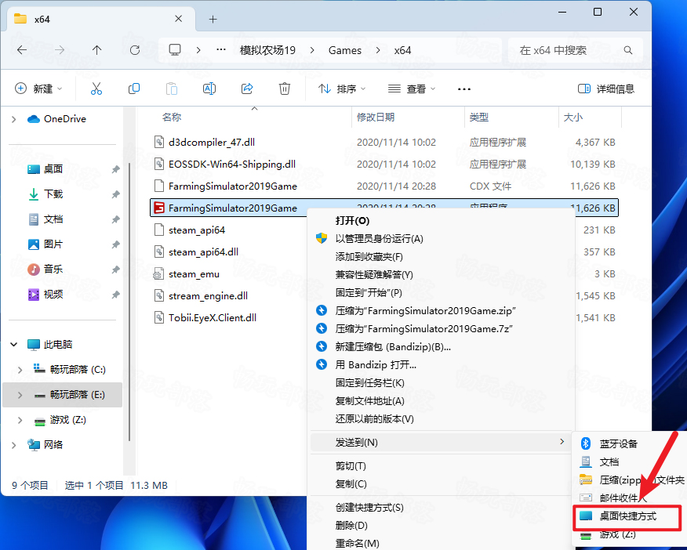The width and height of the screenshot is (687, 550).
Task: Sort by the 修改日期 column header
Action: tap(376, 118)
